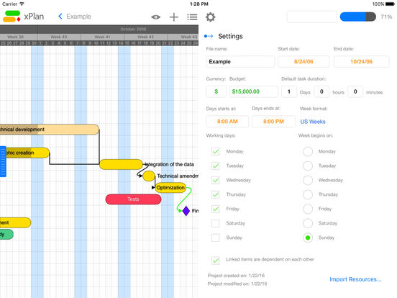Open the End date 10/24/06 picker

(x=361, y=62)
